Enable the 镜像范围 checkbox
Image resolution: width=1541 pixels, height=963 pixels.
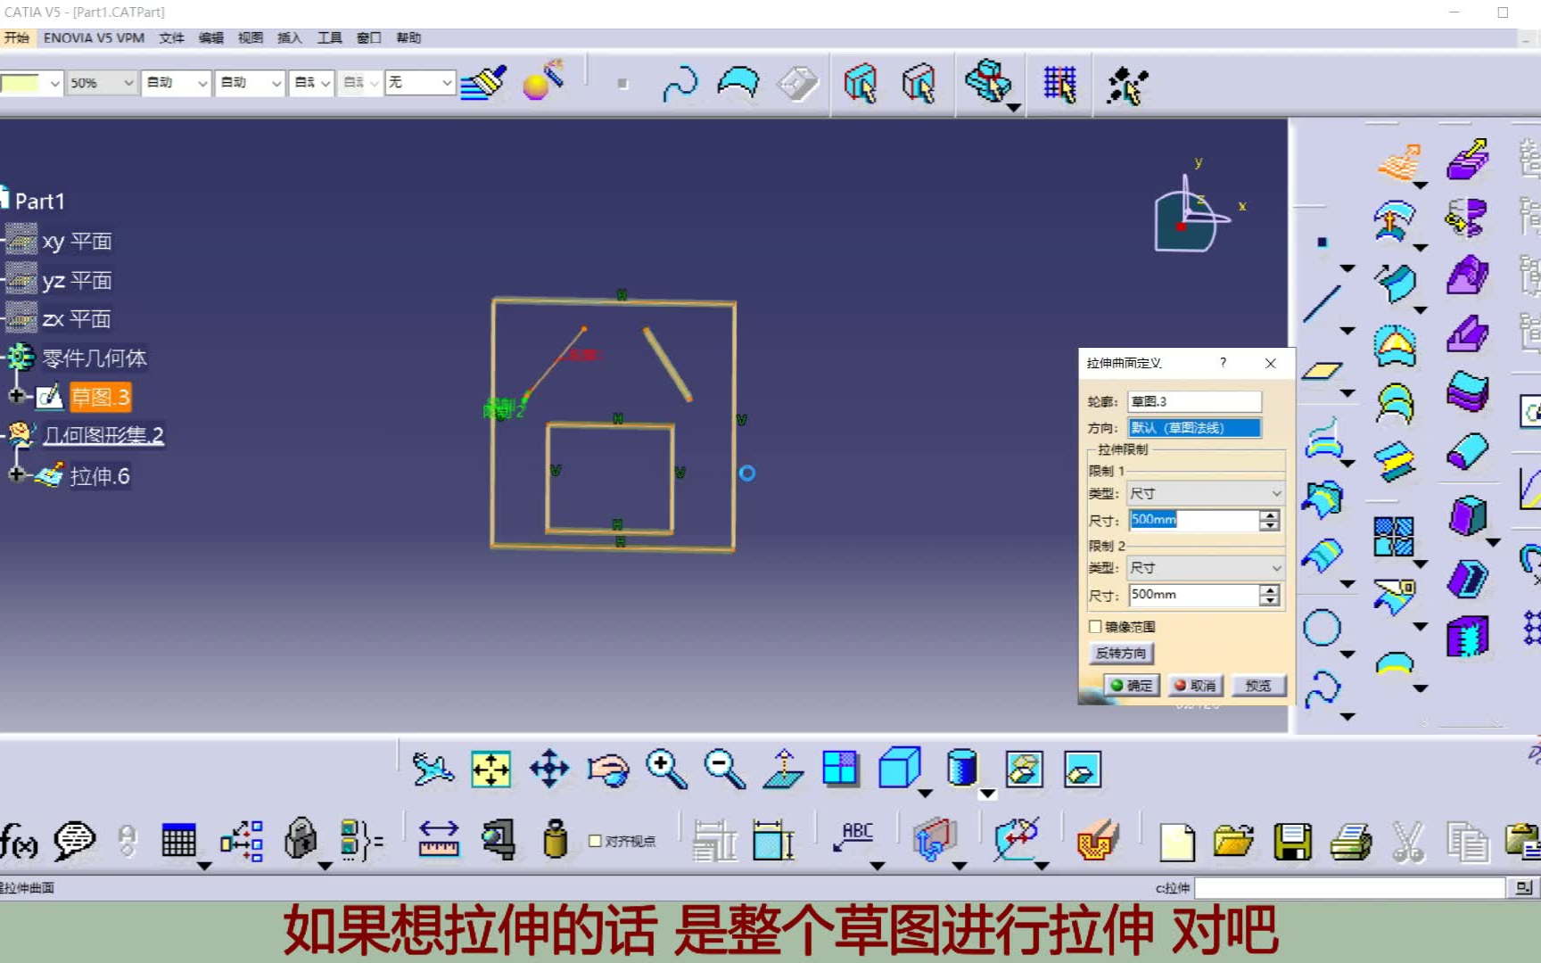(x=1095, y=627)
